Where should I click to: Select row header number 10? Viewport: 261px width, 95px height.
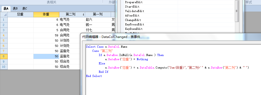(x=4, y=67)
